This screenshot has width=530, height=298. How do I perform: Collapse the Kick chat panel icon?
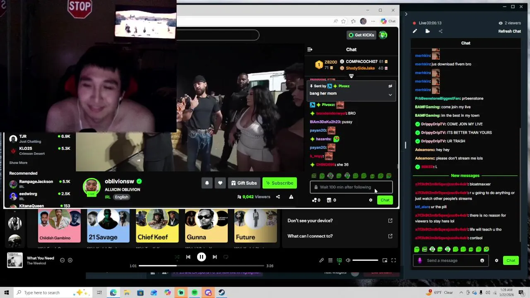(310, 50)
